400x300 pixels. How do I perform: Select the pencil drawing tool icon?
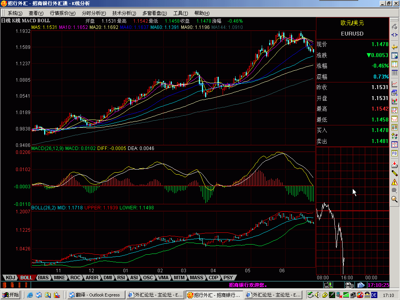click(x=395, y=173)
